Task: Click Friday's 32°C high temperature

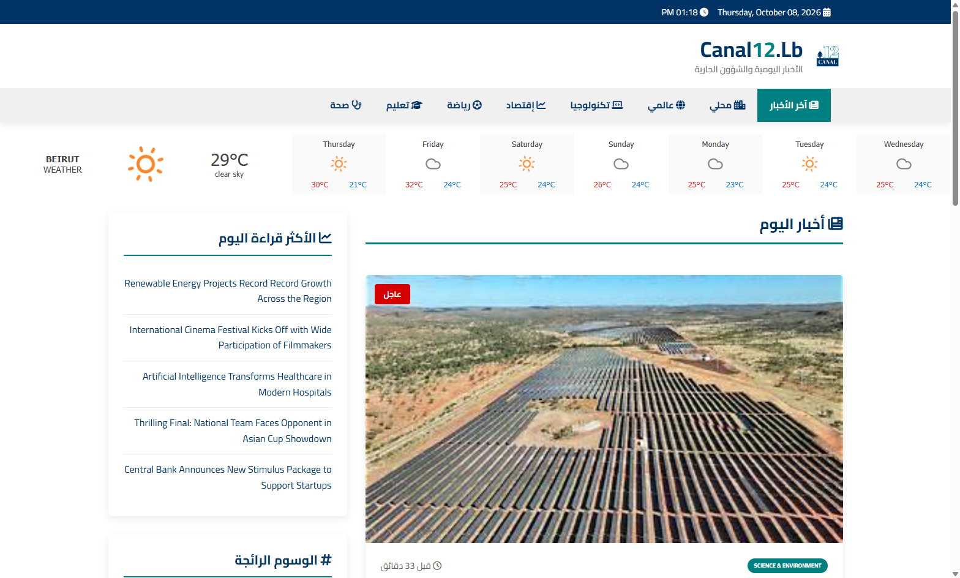Action: [x=414, y=184]
